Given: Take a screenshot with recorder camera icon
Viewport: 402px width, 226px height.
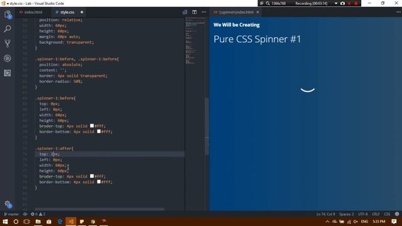Looking at the screenshot, I should [342, 3].
